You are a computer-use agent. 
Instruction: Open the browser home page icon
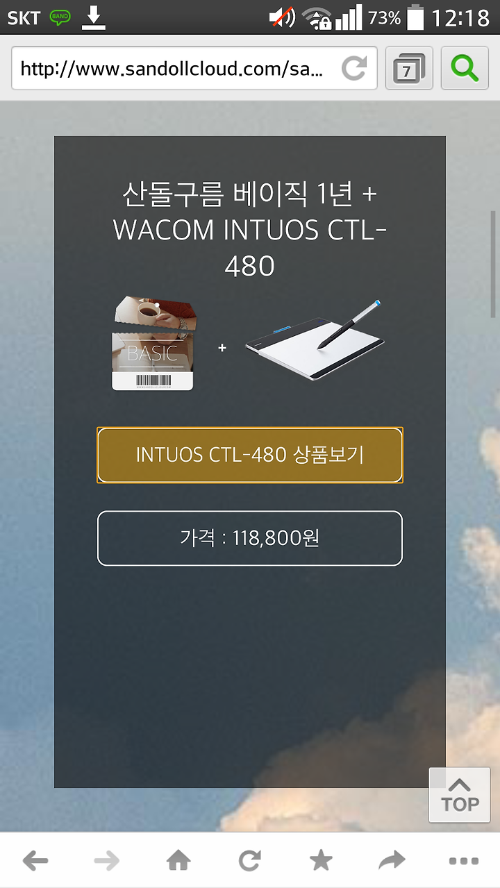178,862
